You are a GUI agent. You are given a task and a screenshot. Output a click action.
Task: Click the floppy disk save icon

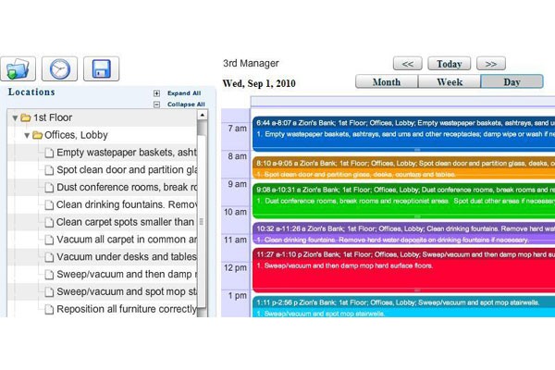tap(101, 69)
